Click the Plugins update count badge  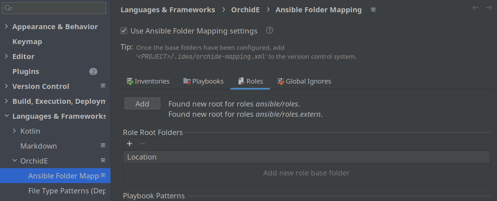[93, 72]
